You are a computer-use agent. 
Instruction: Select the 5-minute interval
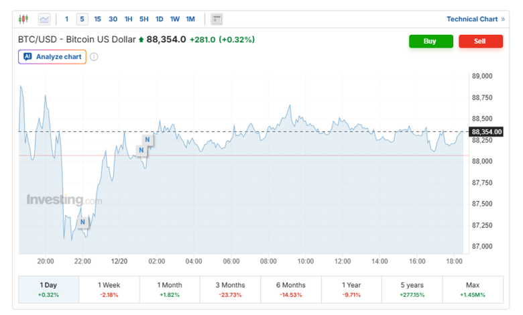tap(82, 19)
